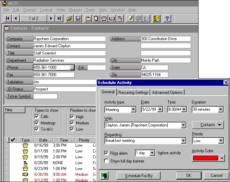Go to next contact record
The height and width of the screenshot is (182, 230).
[x=51, y=19]
